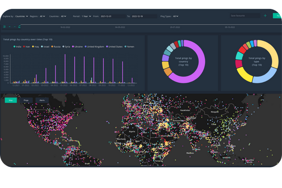Viewport: 282px width, 188px height.
Task: Click the Maldives label on the map
Action: point(190,153)
